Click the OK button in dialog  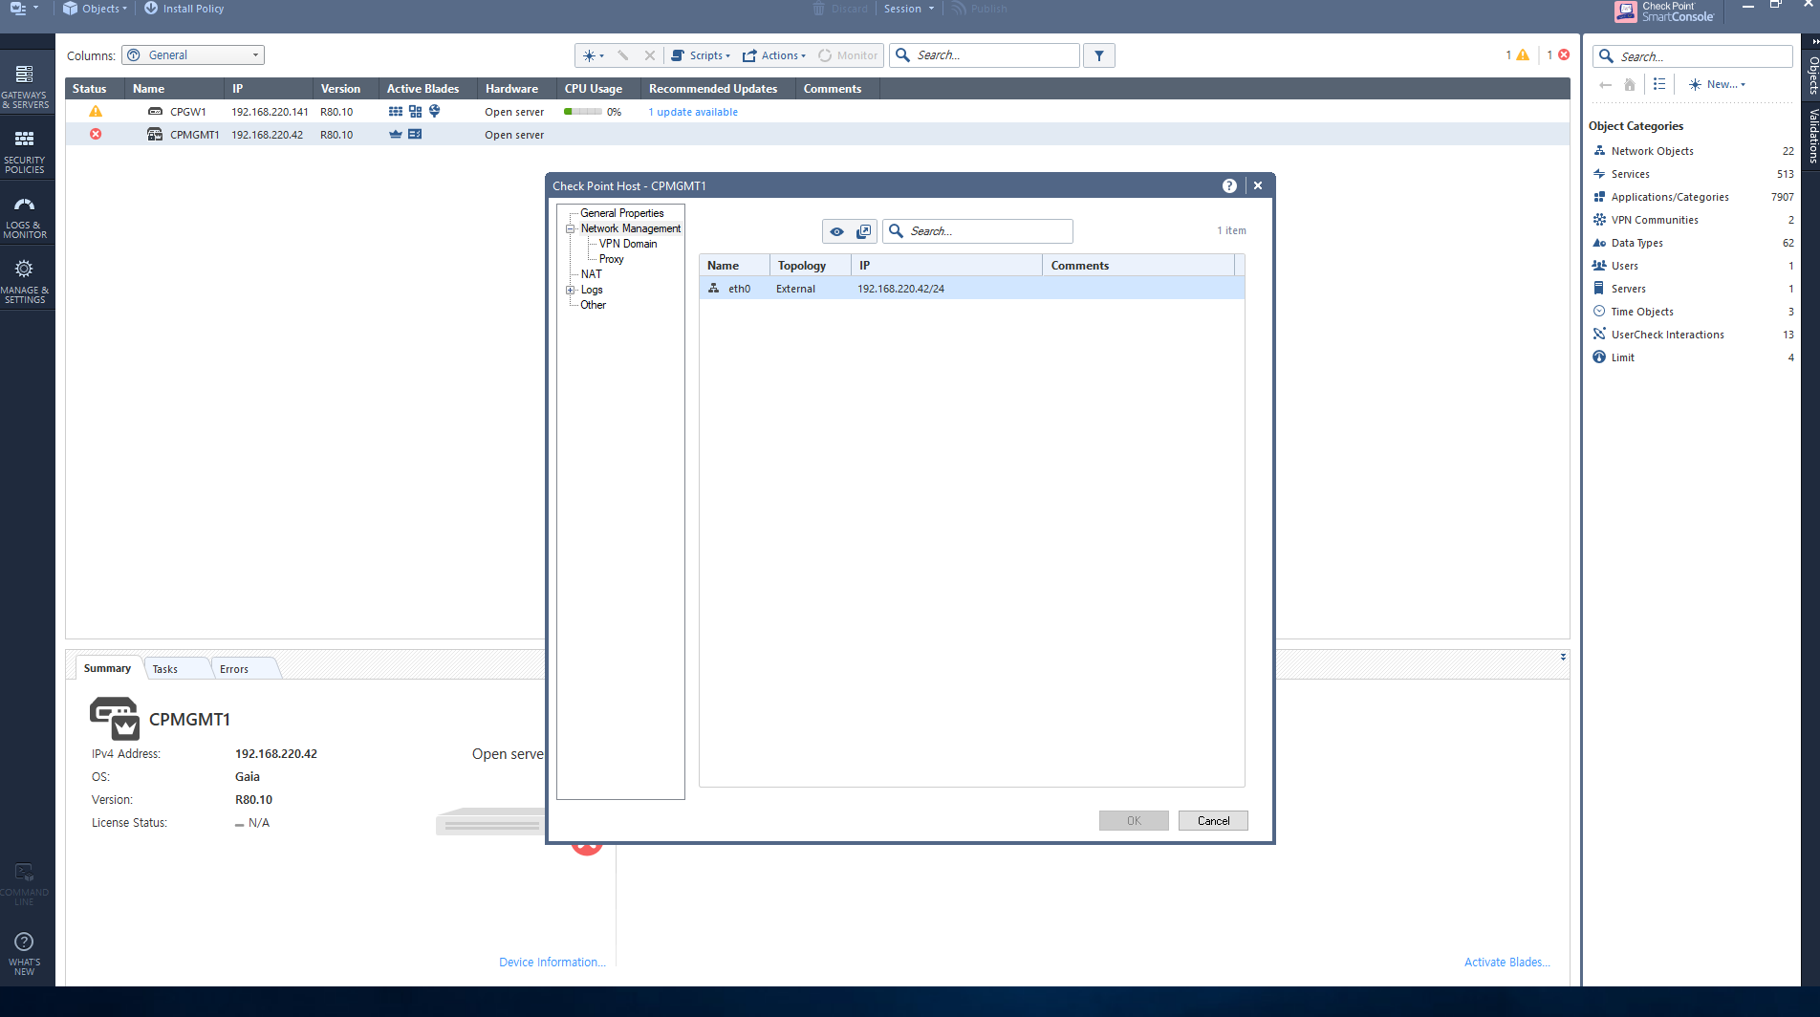click(x=1134, y=821)
